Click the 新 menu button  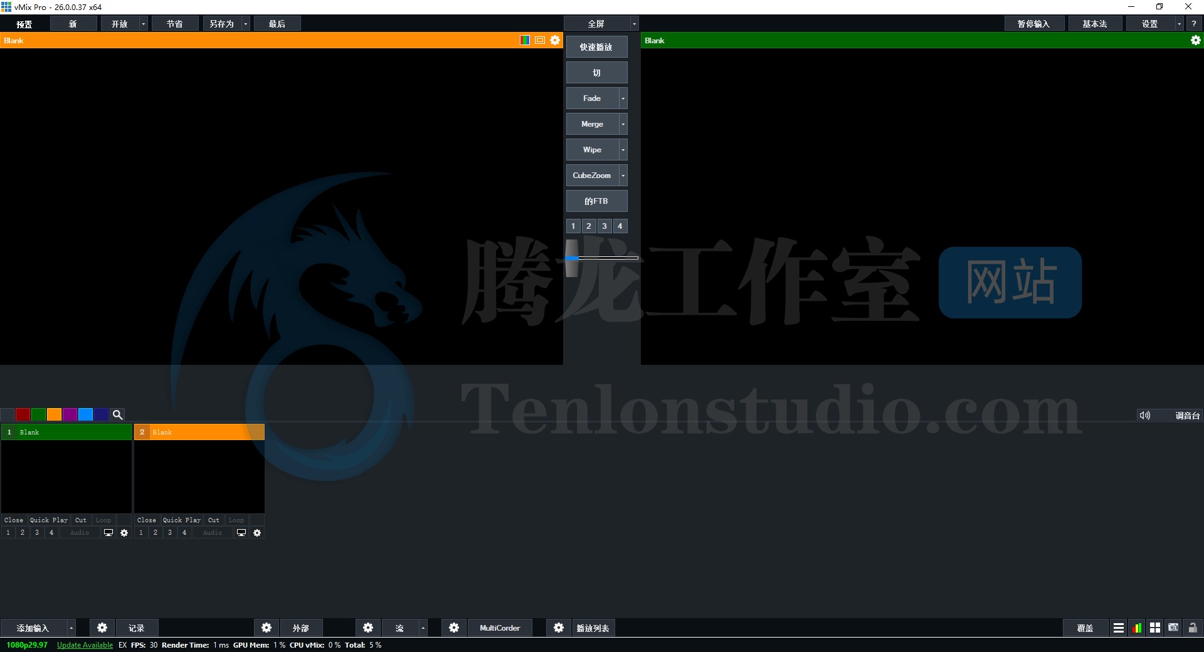73,24
